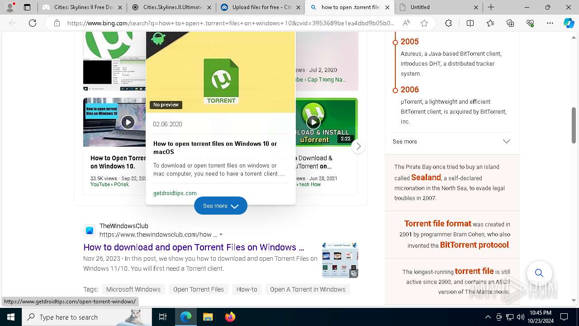The width and height of the screenshot is (579, 326).
Task: View site information lock icon
Action: 57,23
